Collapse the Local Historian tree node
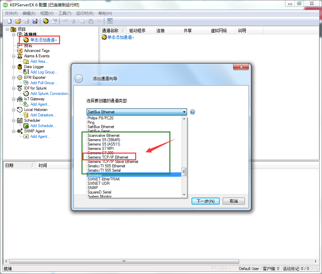The width and height of the screenshot is (322, 274). 13,110
